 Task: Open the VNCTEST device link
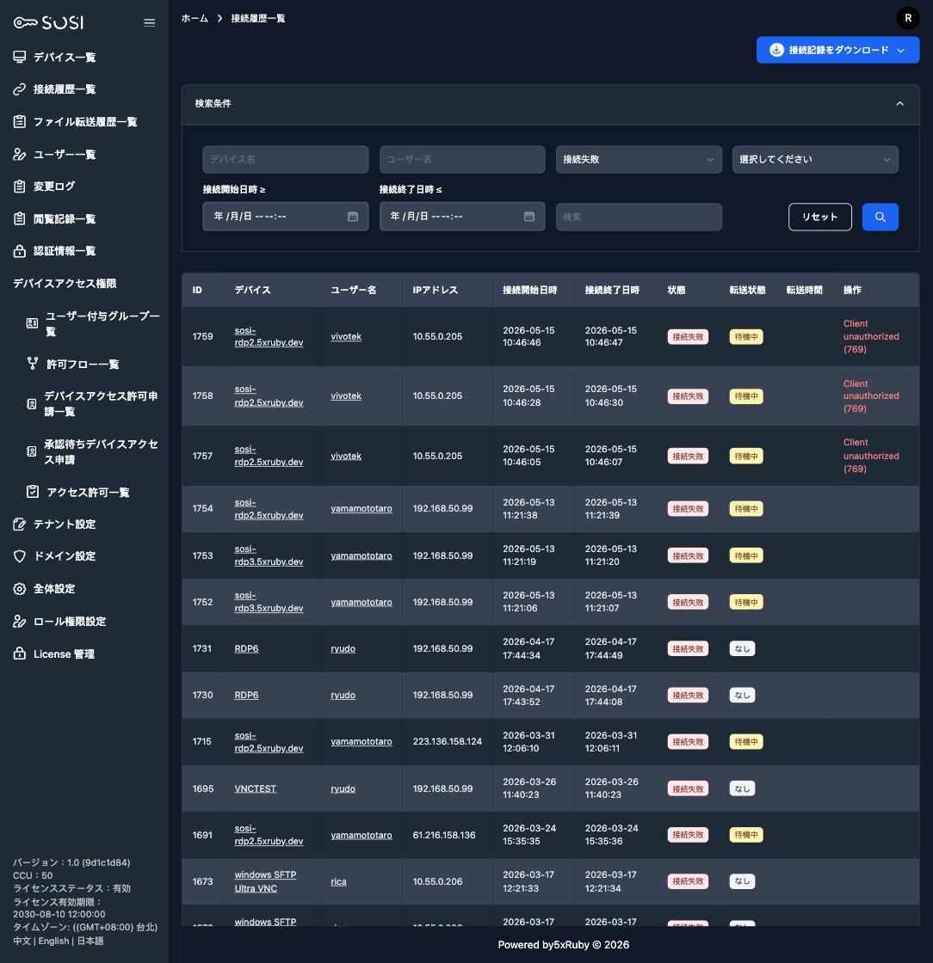pos(255,788)
